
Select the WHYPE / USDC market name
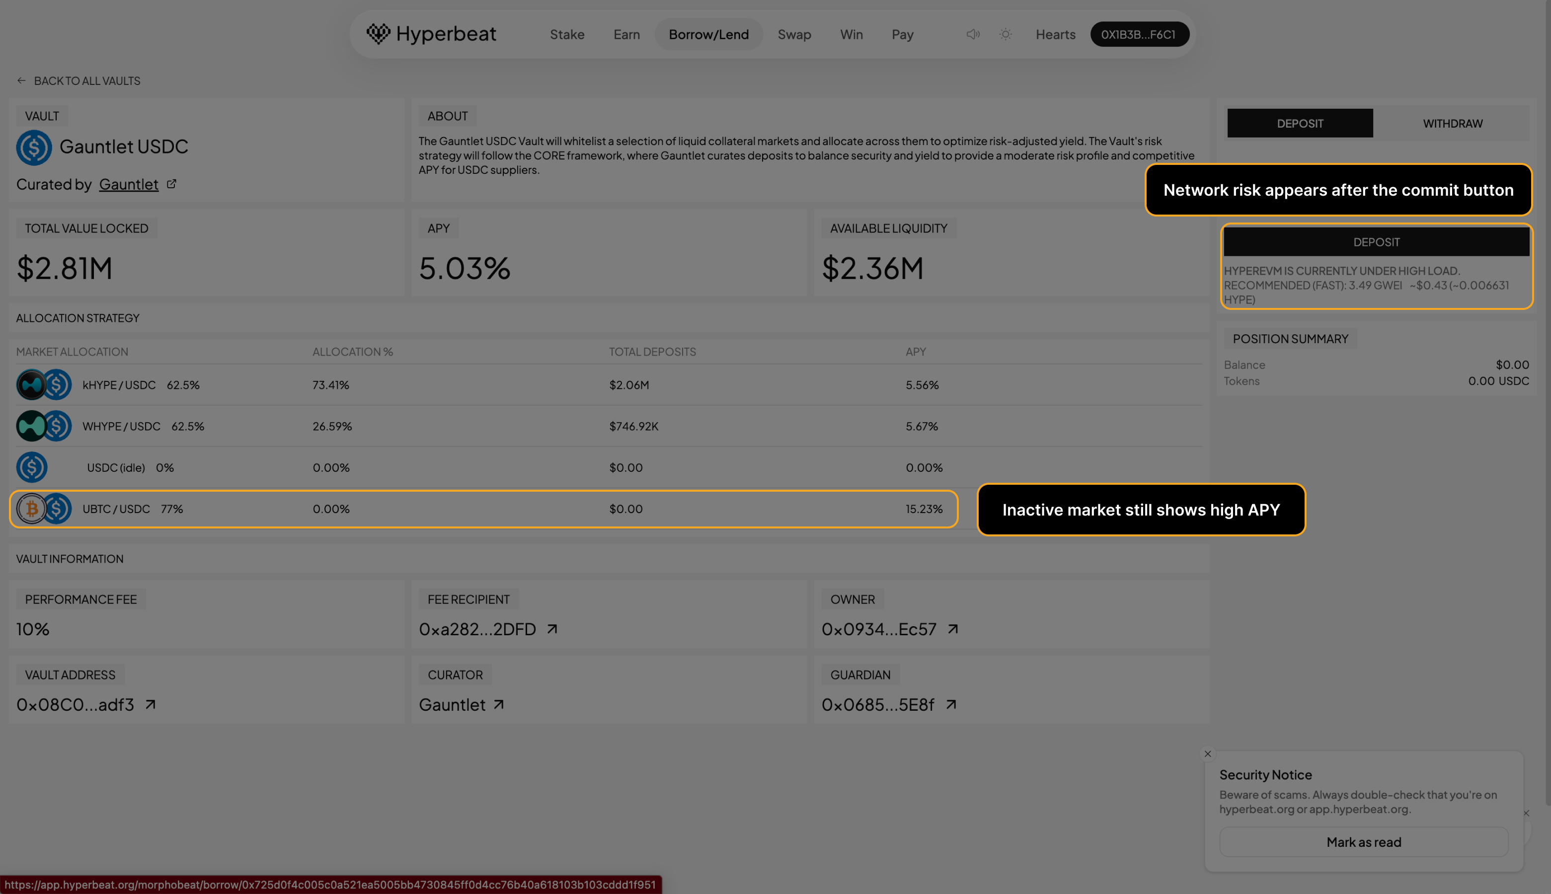[122, 426]
